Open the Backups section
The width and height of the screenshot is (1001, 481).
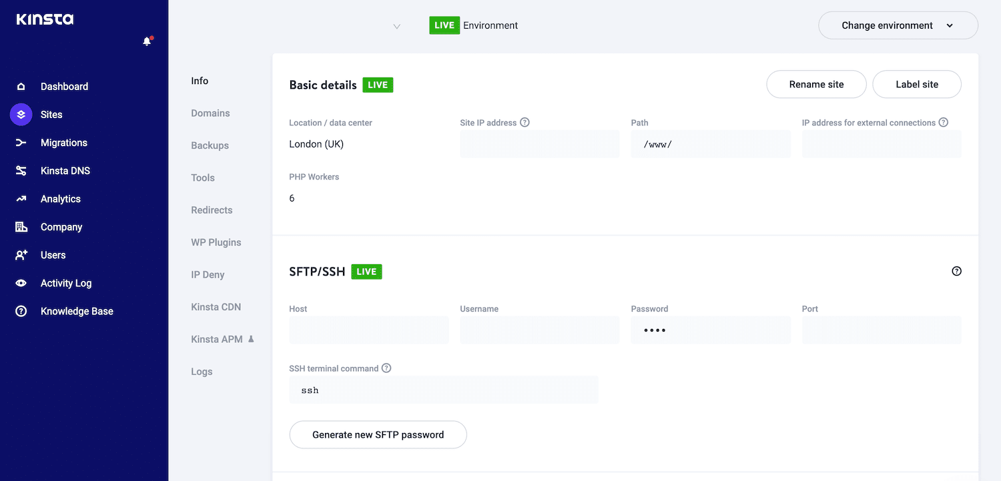[210, 145]
